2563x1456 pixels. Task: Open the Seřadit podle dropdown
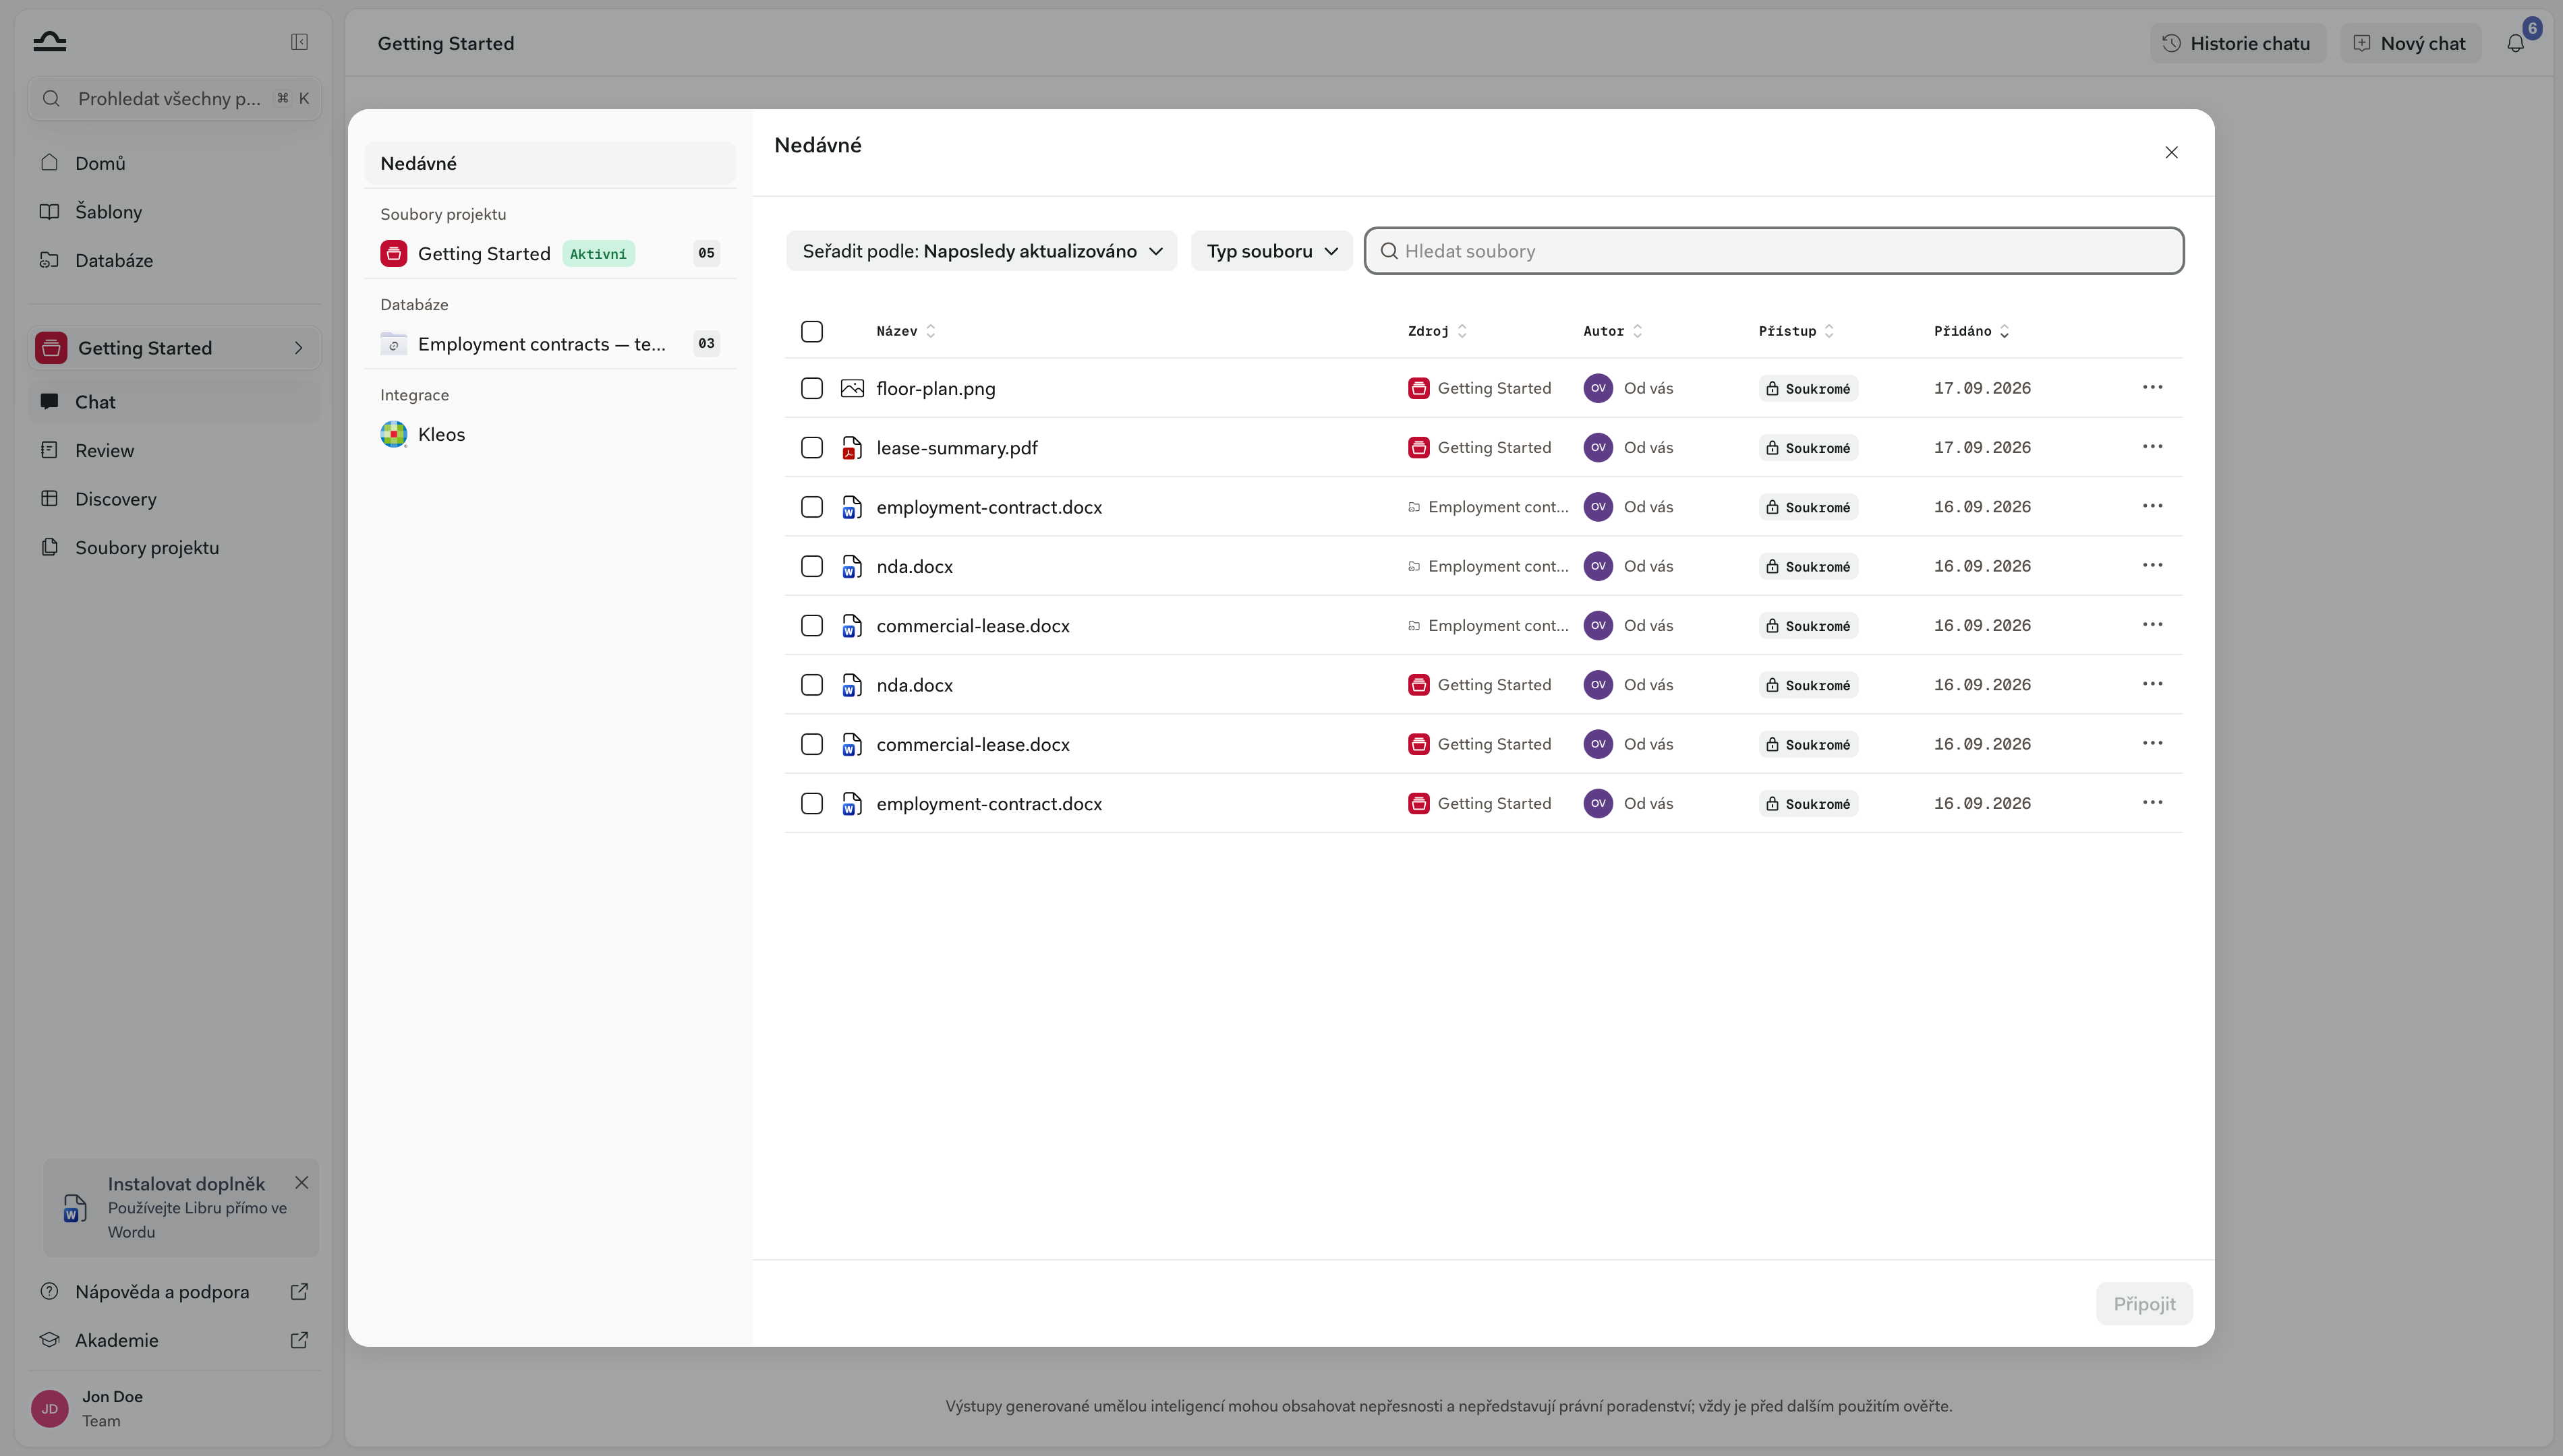tap(981, 251)
